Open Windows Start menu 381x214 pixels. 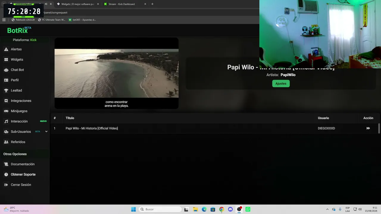(133, 209)
